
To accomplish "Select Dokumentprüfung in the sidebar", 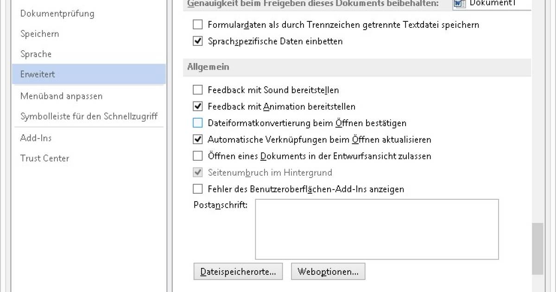I will click(x=57, y=13).
